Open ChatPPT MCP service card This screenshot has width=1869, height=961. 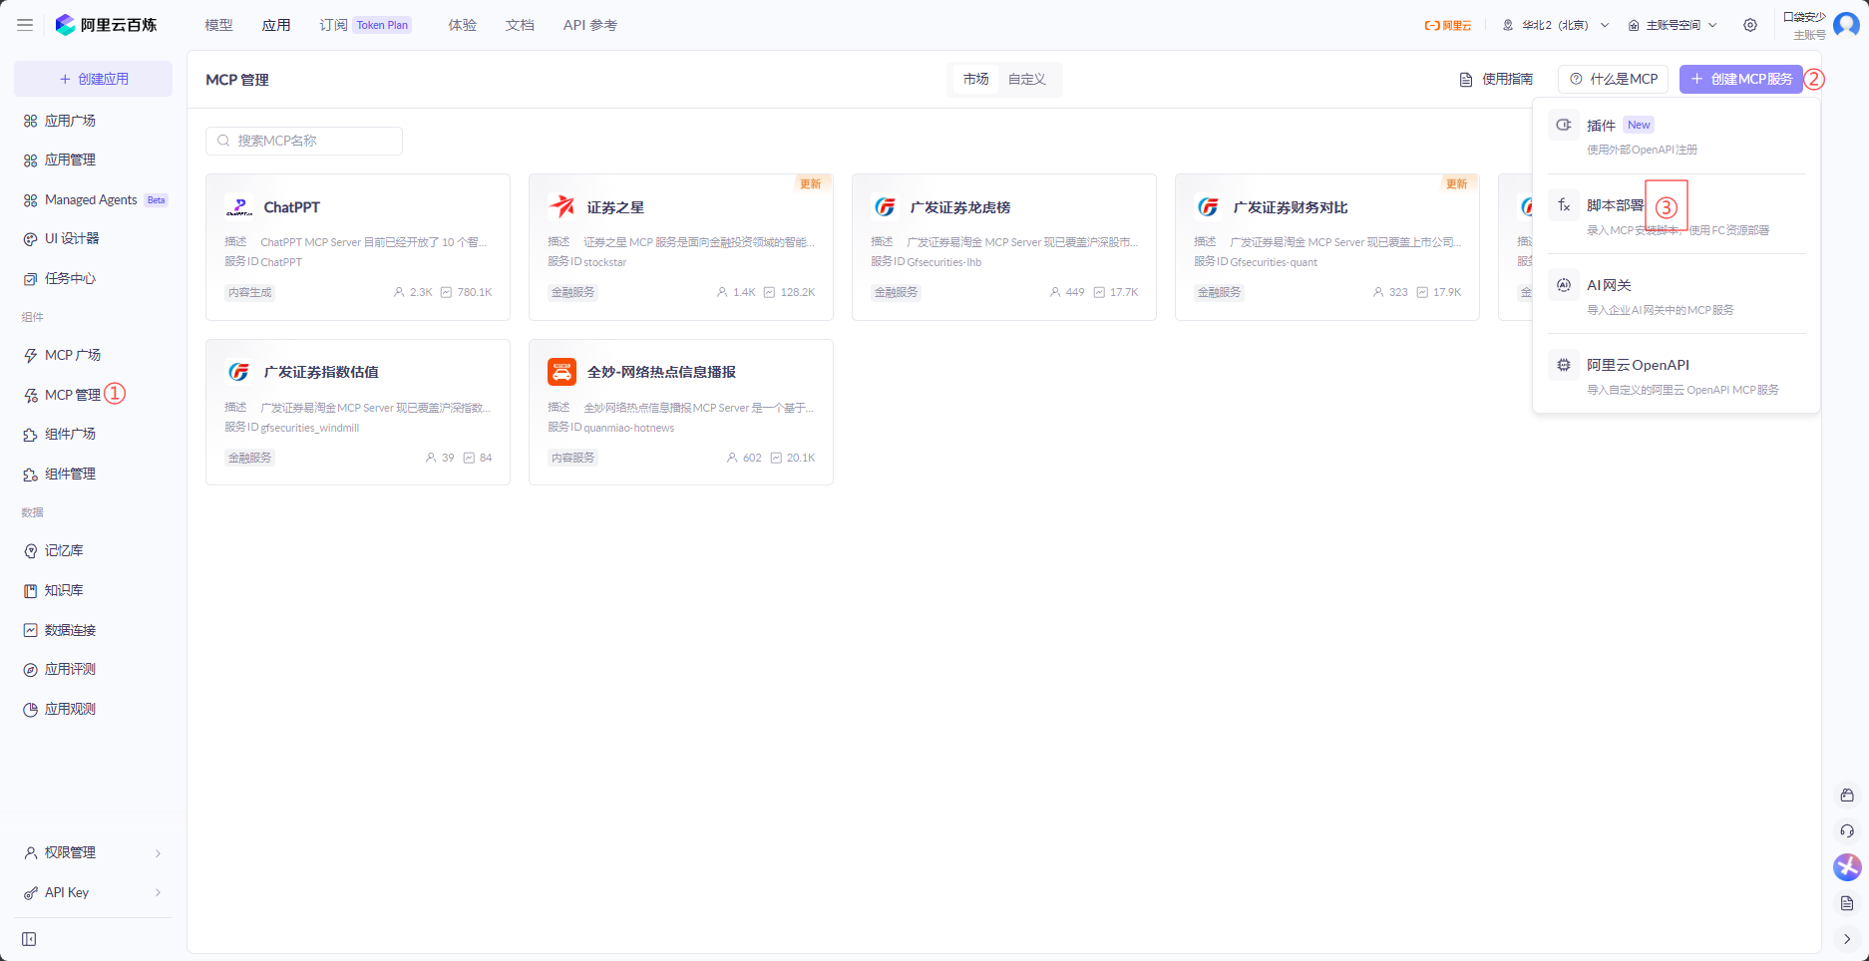(358, 247)
